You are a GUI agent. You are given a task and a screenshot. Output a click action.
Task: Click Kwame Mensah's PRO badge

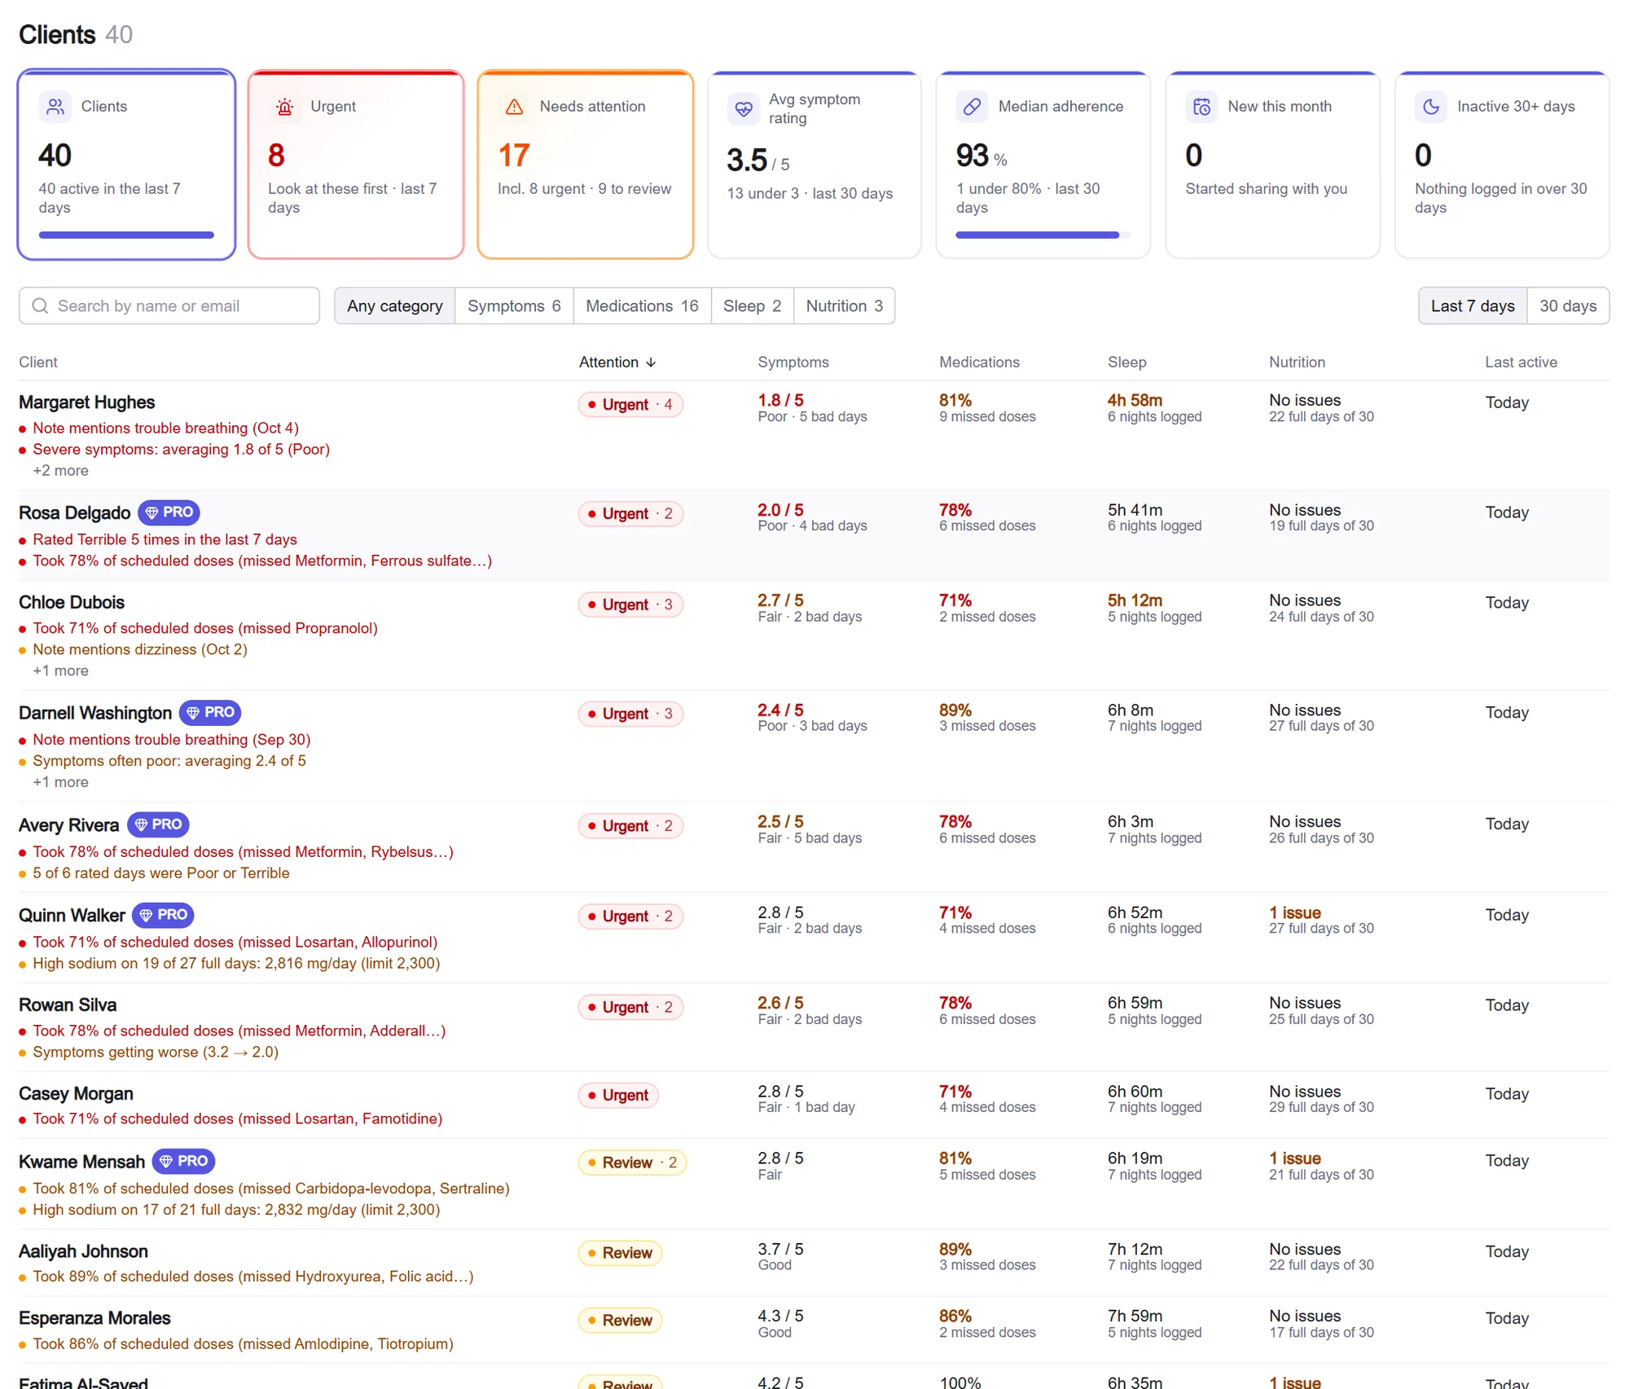click(x=183, y=1161)
